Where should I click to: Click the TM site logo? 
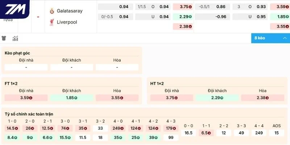click(15, 9)
